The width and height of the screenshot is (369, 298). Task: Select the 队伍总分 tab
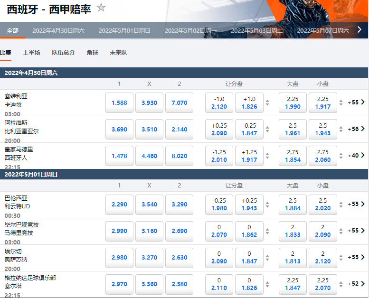pos(63,53)
